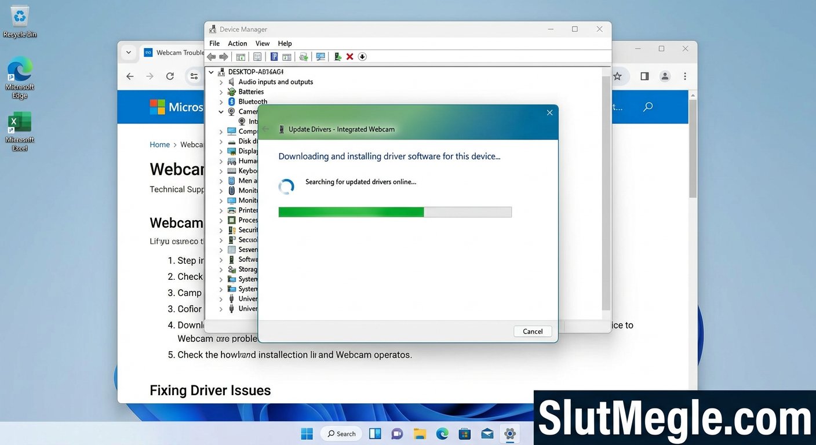Expand the Storage controllers node chevron
816x445 pixels.
(x=221, y=269)
